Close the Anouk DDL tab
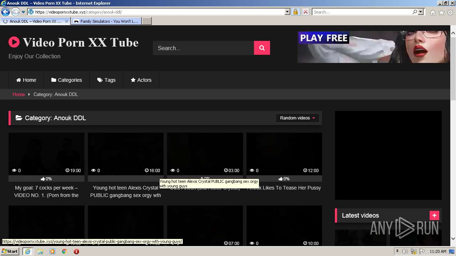This screenshot has height=256, width=456. click(67, 21)
